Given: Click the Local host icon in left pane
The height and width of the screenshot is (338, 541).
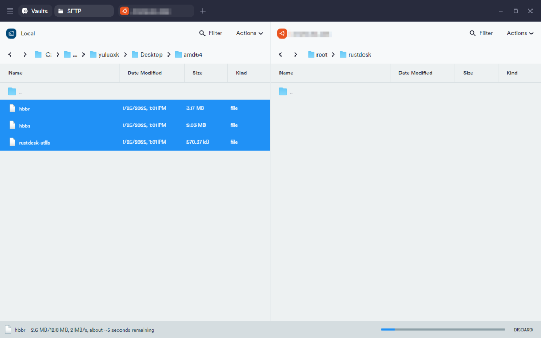Looking at the screenshot, I should click(x=12, y=33).
